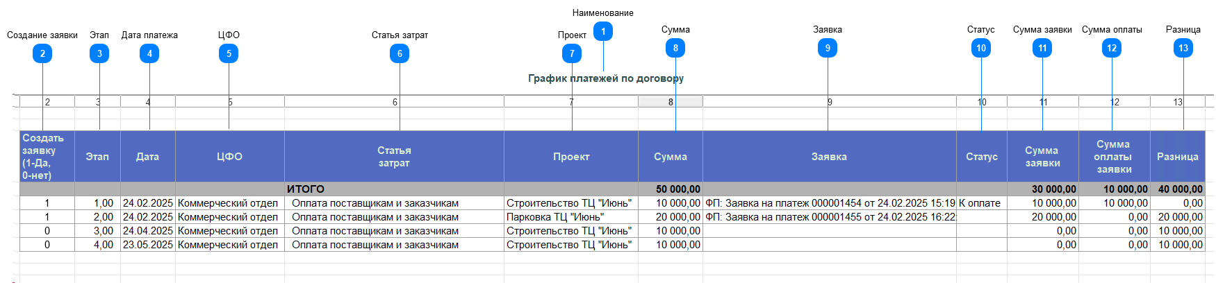Image resolution: width=1216 pixels, height=285 pixels.
Task: Click the title "График платежей по договору"
Action: [606, 78]
